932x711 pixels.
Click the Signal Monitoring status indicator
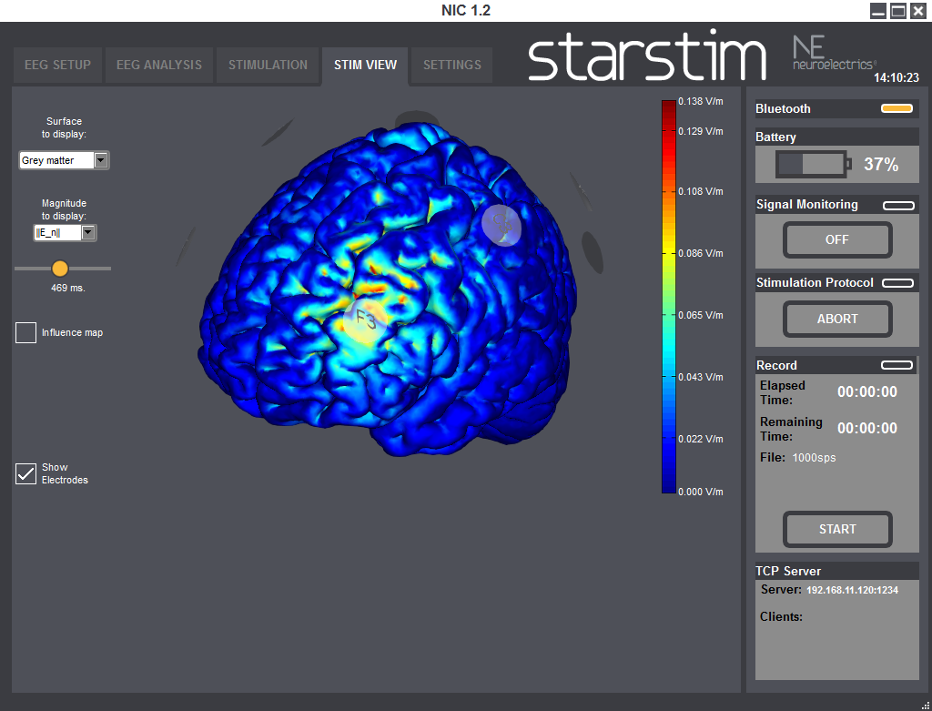(898, 206)
